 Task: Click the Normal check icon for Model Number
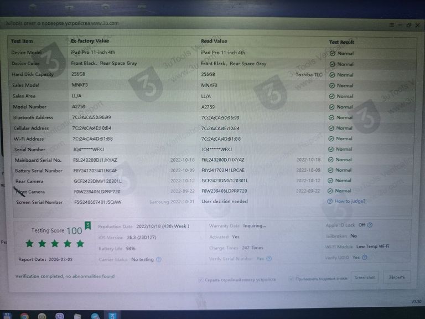click(x=331, y=107)
